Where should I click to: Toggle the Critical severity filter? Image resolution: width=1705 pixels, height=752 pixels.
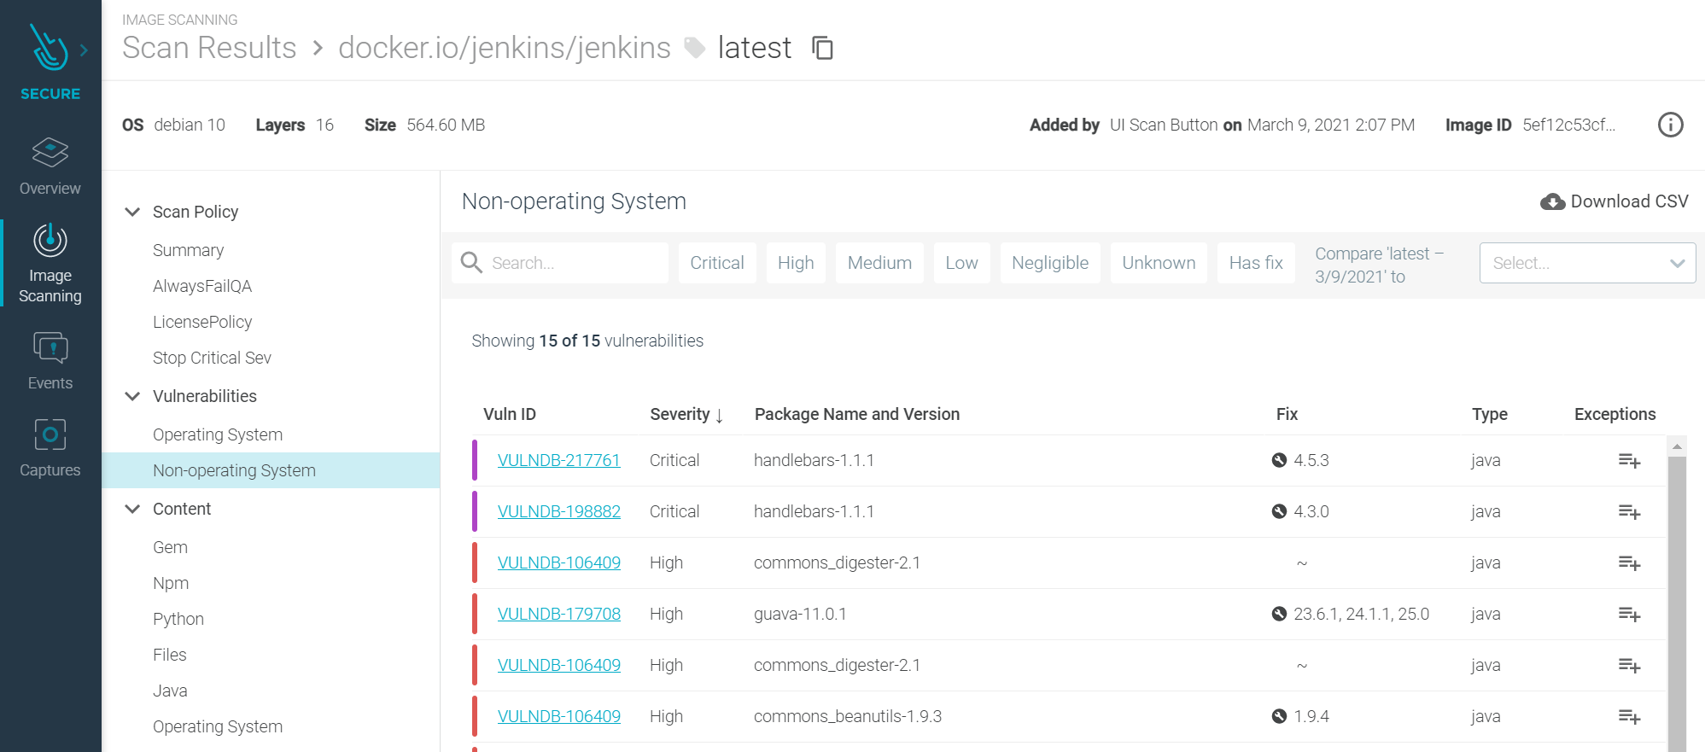(x=717, y=263)
